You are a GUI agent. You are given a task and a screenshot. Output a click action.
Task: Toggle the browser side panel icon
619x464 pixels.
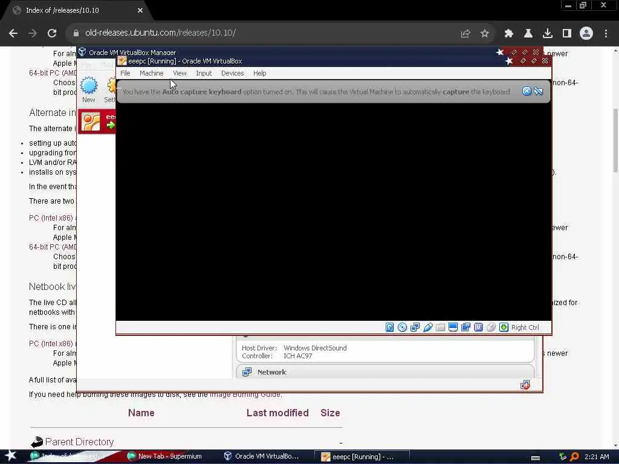(567, 34)
